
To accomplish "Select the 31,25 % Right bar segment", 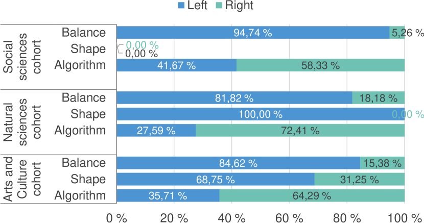I will tap(360, 180).
